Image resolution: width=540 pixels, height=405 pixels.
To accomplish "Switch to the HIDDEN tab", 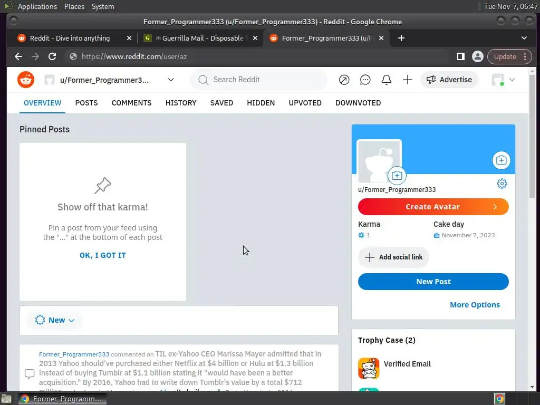I will pyautogui.click(x=261, y=103).
